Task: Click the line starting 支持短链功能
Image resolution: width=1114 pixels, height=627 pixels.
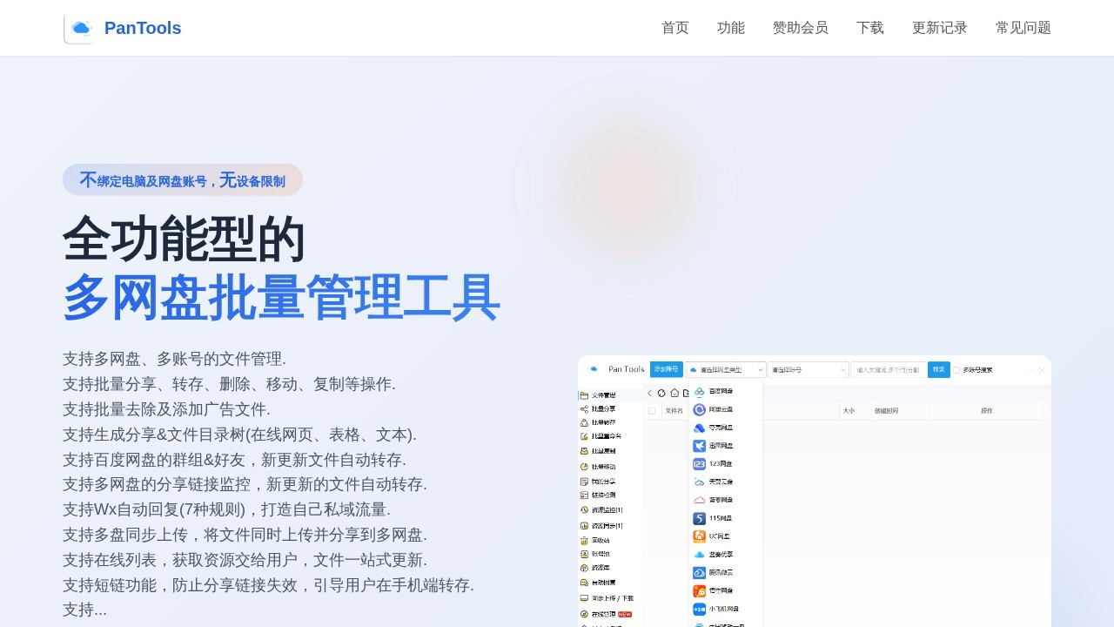Action: [x=268, y=585]
